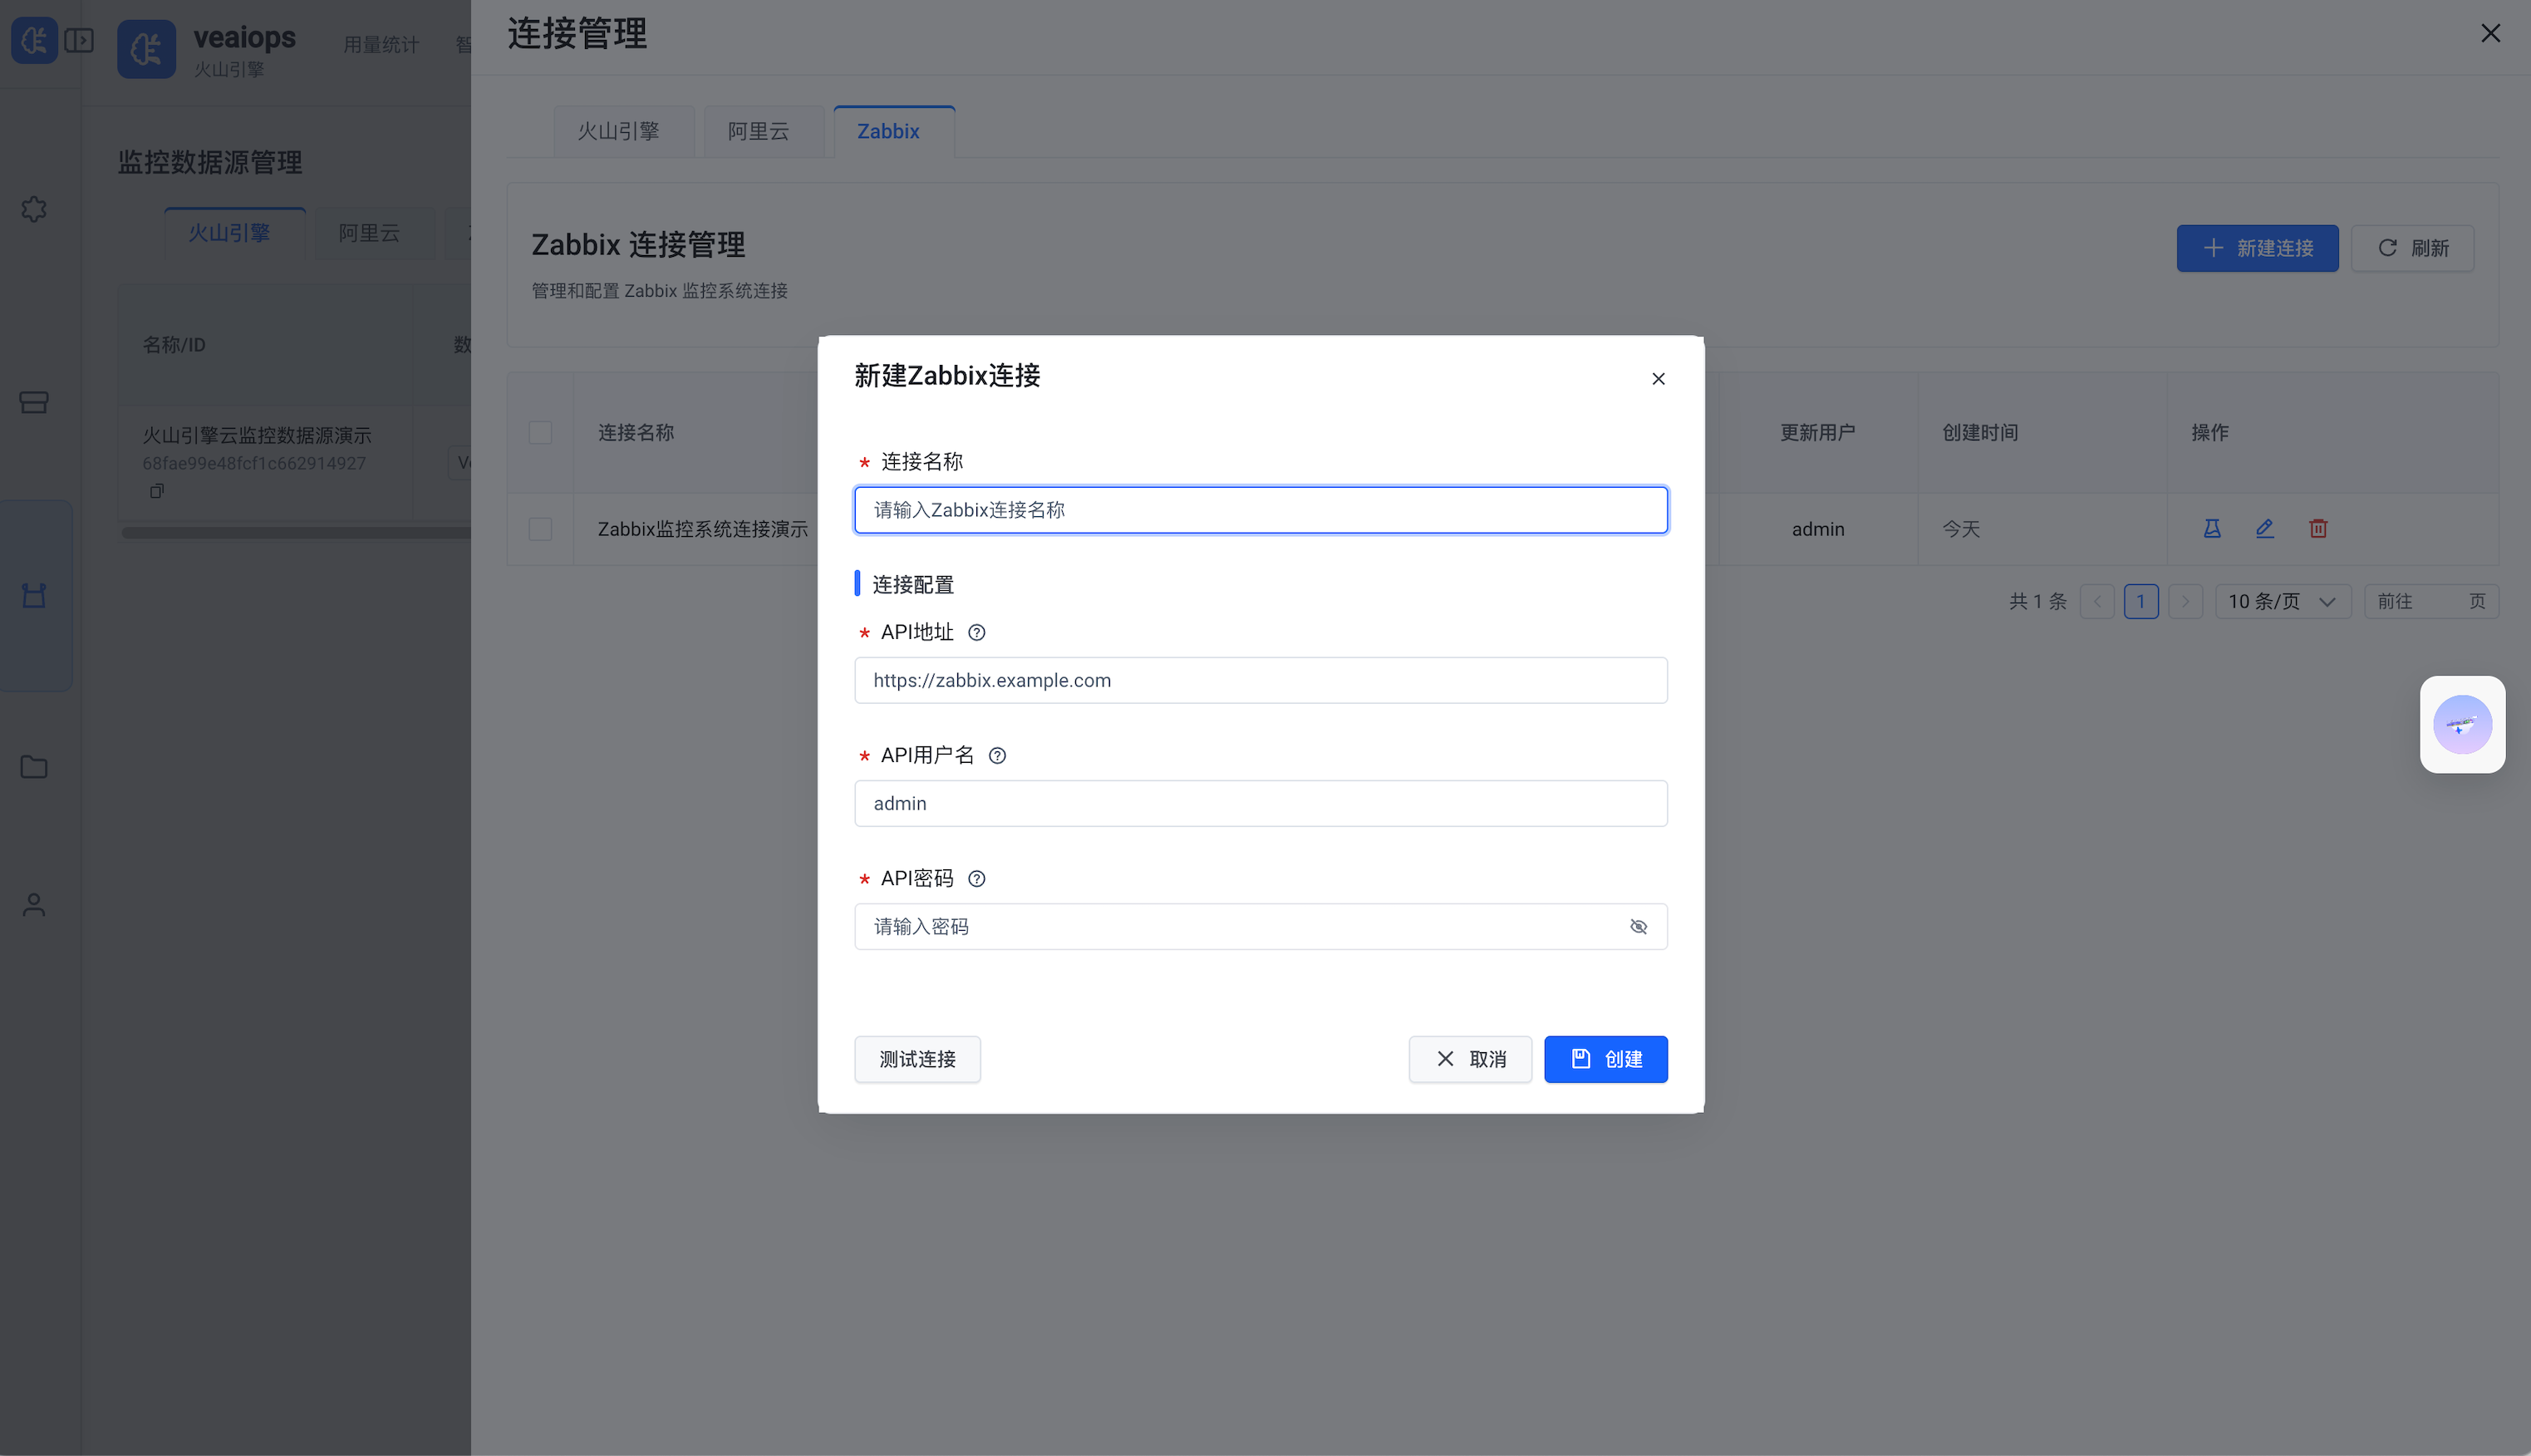Screen dimensions: 2531x1456
Task: Check the checkbox for Zabbix监控系统连接演示 row
Action: point(540,529)
